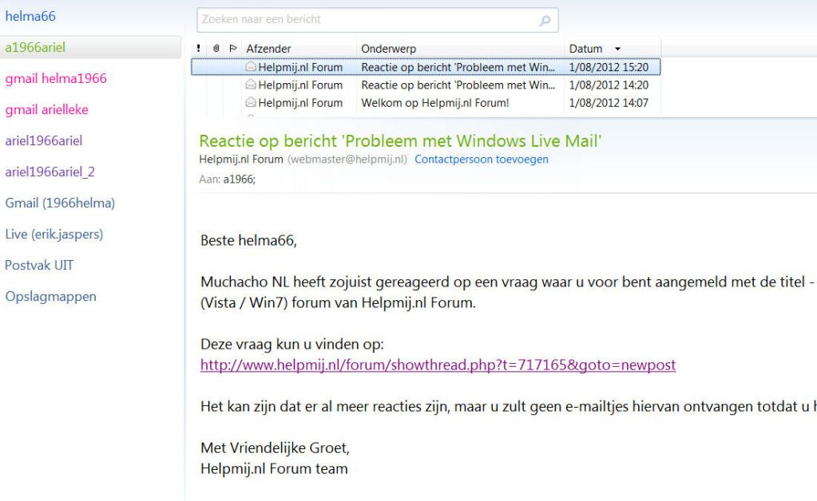Open the ariel1966ariel account

tap(44, 141)
